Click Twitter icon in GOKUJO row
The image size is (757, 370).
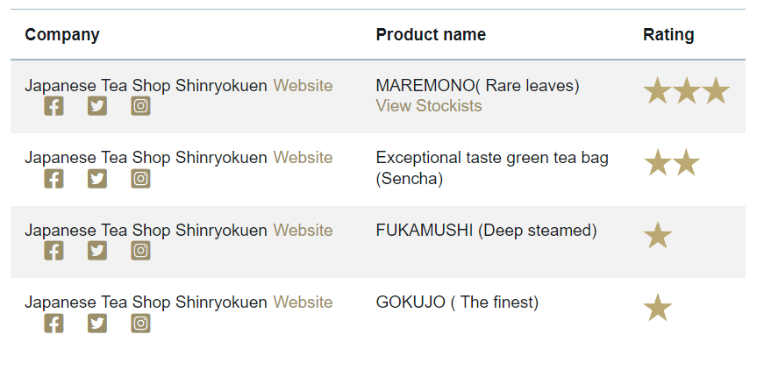(97, 324)
